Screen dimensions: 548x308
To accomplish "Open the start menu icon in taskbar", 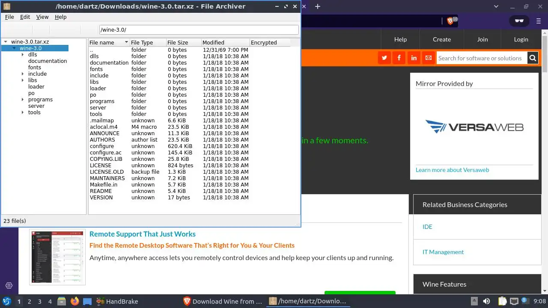I will click(6, 301).
